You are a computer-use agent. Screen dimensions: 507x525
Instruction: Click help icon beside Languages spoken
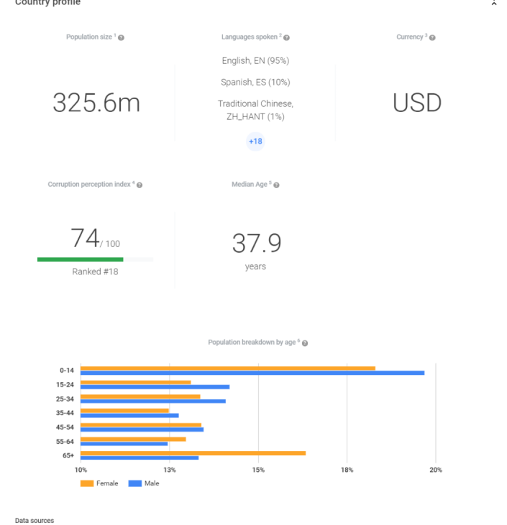[x=288, y=37]
